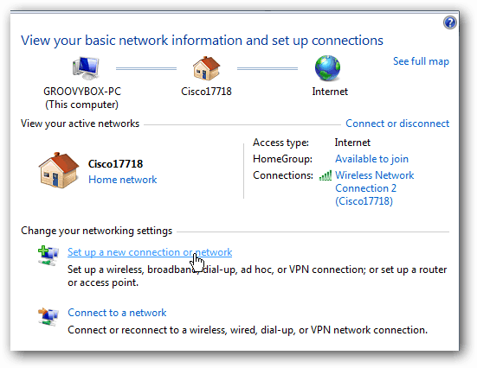Click the Internet label under the globe
The height and width of the screenshot is (368, 477).
tap(330, 92)
